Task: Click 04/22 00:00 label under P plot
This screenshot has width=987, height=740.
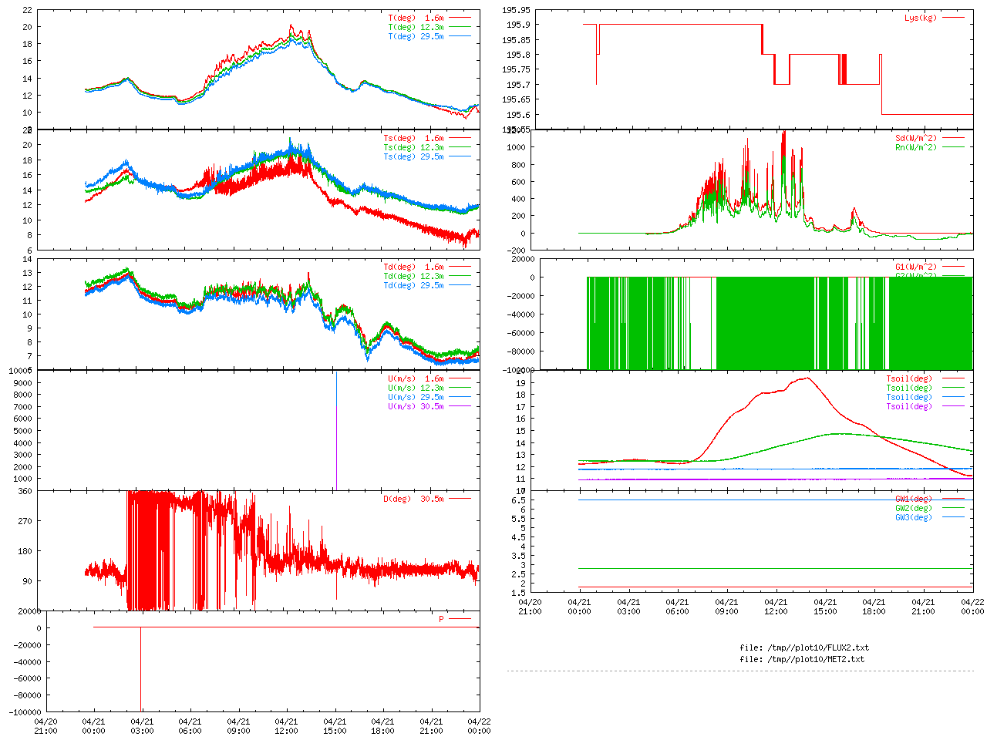Action: pos(480,726)
